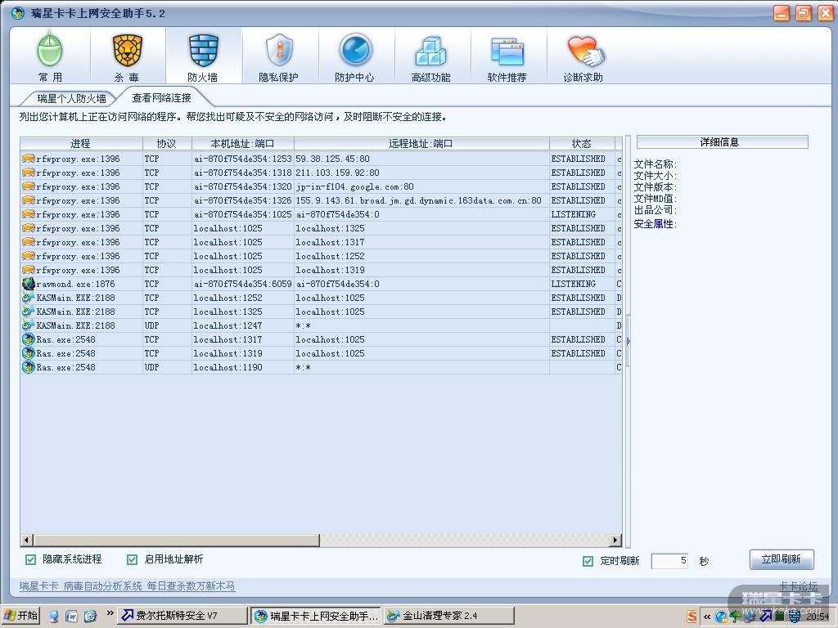838x628 pixels.
Task: Click the refresh interval seconds field
Action: pos(669,561)
